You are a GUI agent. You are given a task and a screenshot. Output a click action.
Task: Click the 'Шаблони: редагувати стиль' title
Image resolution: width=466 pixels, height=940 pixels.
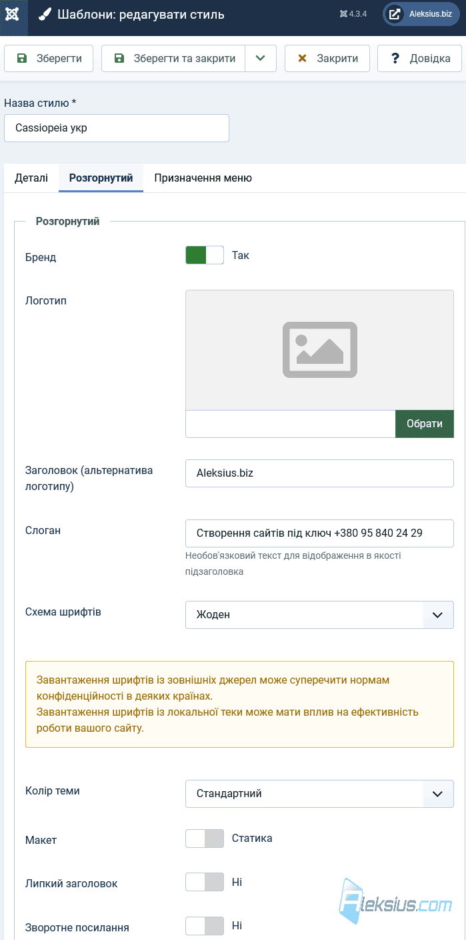(141, 14)
